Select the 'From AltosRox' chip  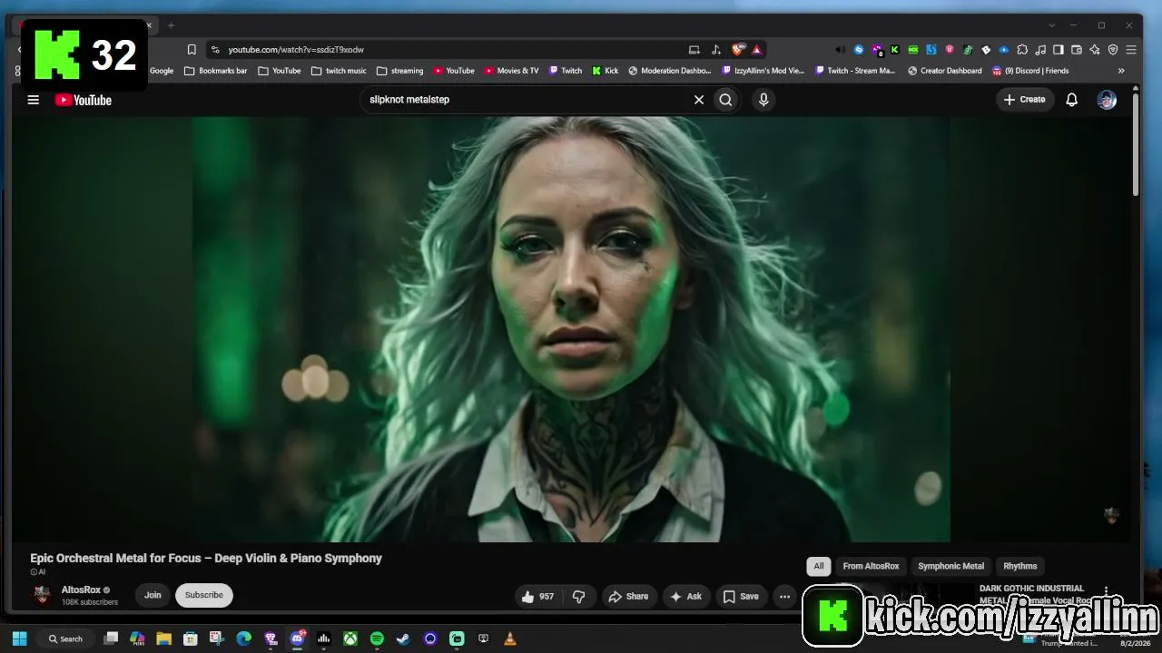(x=871, y=566)
